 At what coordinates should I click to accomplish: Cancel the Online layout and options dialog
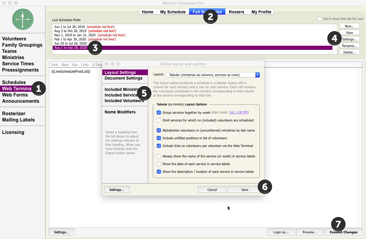pos(212,190)
